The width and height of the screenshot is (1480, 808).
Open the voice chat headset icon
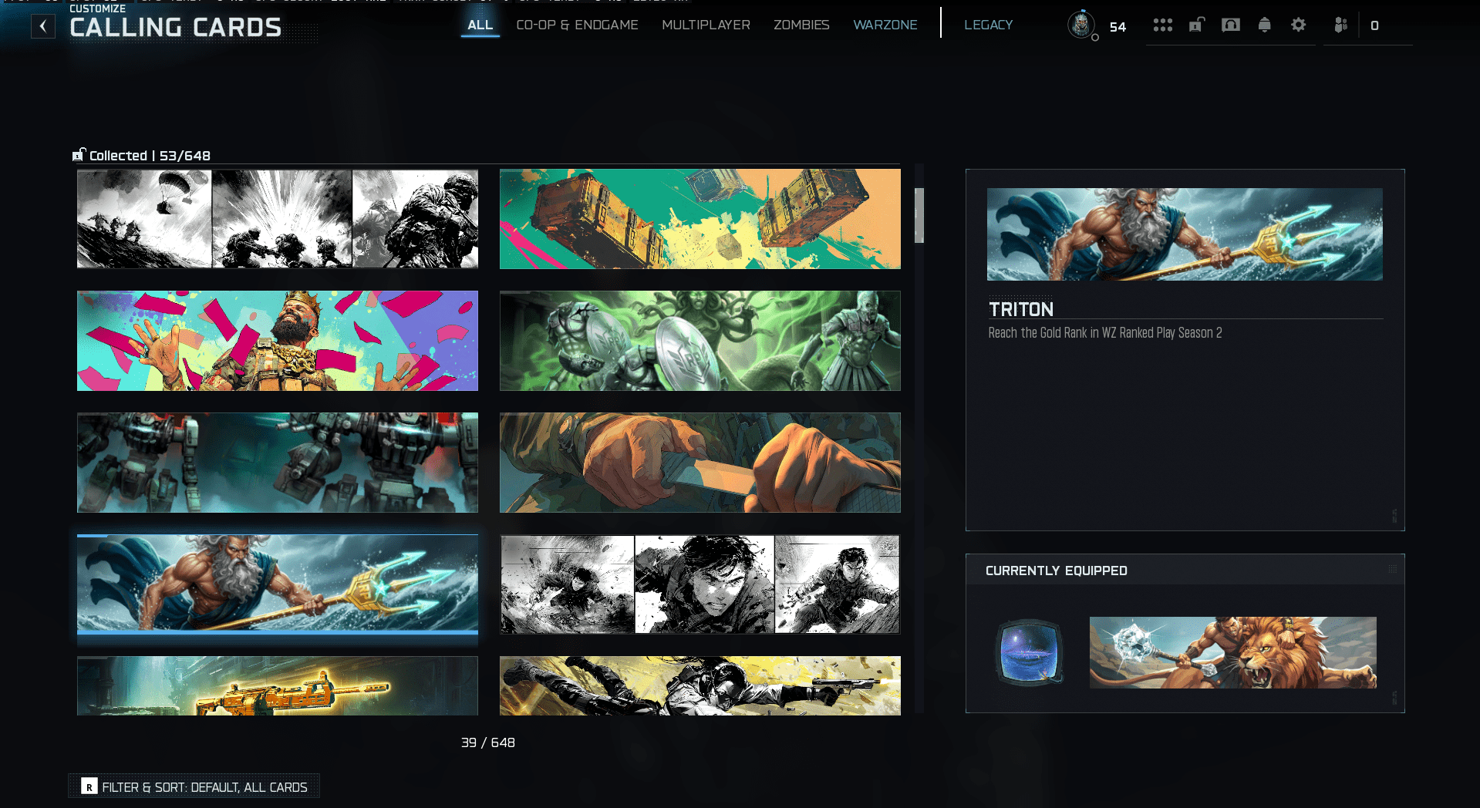point(1230,25)
